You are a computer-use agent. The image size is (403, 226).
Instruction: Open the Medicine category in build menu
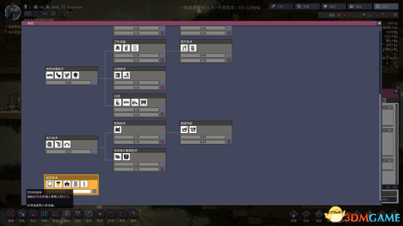pyautogui.click(x=99, y=214)
